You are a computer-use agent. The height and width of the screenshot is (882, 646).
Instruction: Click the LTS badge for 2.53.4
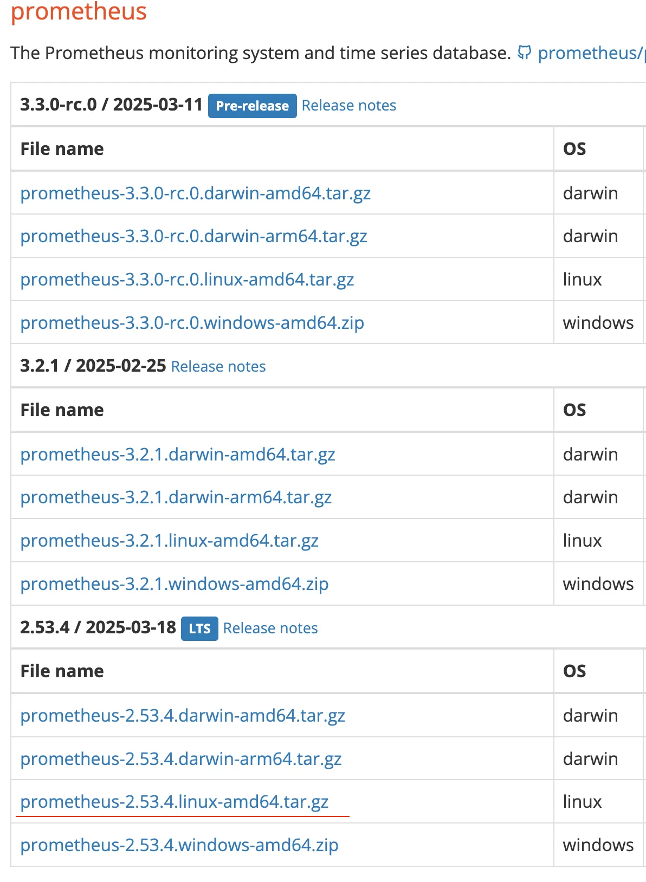(x=199, y=628)
